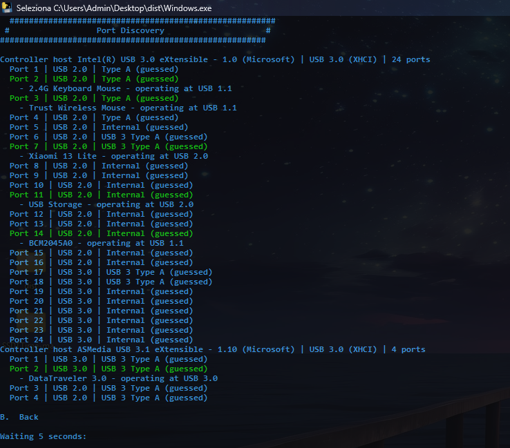
Task: Click 'Port 21 | USB 3.0 | Internal' line
Action: 101,311
